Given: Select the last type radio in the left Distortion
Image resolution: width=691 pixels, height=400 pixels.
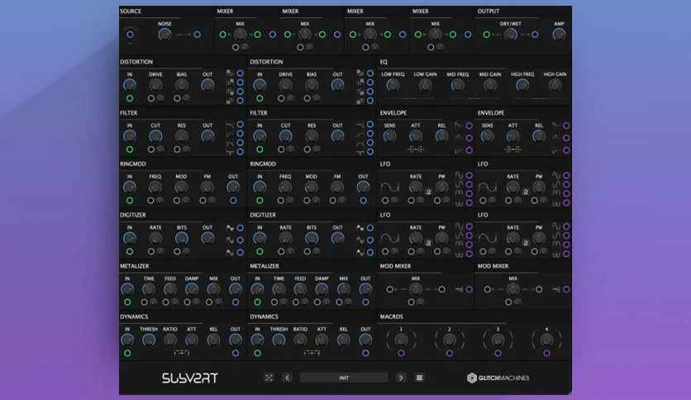Looking at the screenshot, I should click(241, 101).
